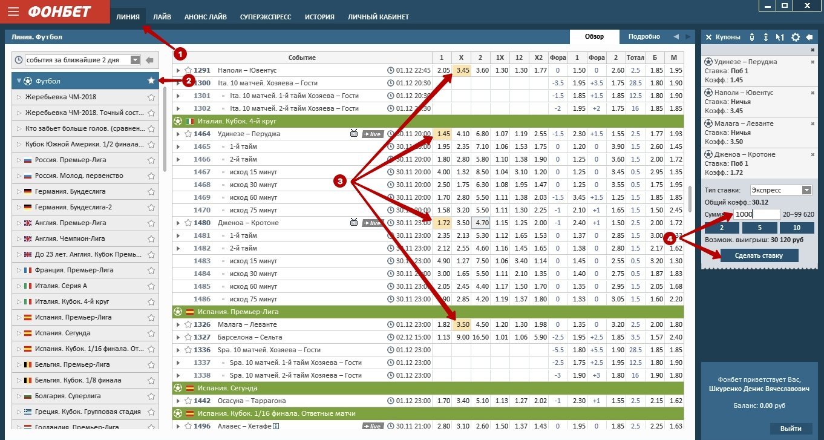The width and height of the screenshot is (824, 440).
Task: Expand the Удинезе – Перуджа event row
Action: pos(178,134)
